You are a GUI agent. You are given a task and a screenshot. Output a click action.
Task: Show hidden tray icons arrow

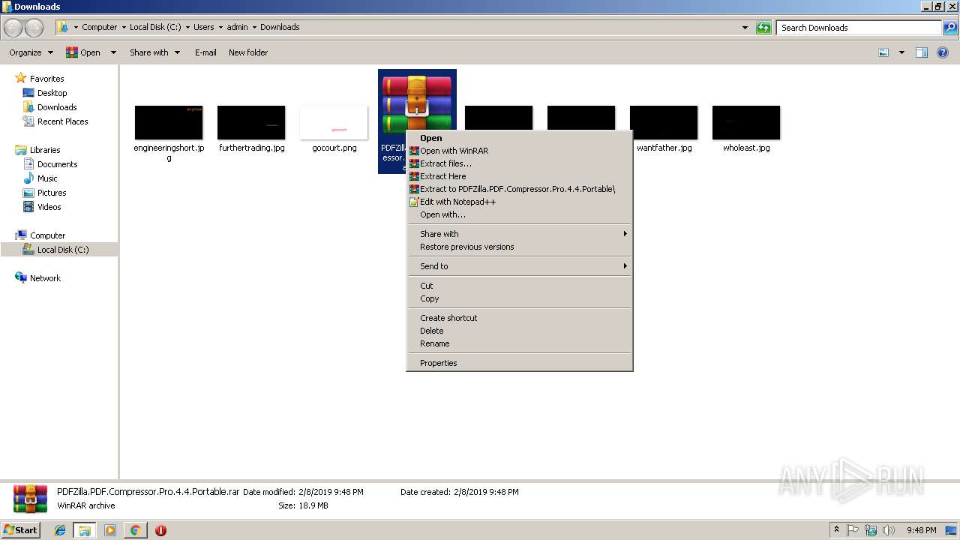click(836, 530)
